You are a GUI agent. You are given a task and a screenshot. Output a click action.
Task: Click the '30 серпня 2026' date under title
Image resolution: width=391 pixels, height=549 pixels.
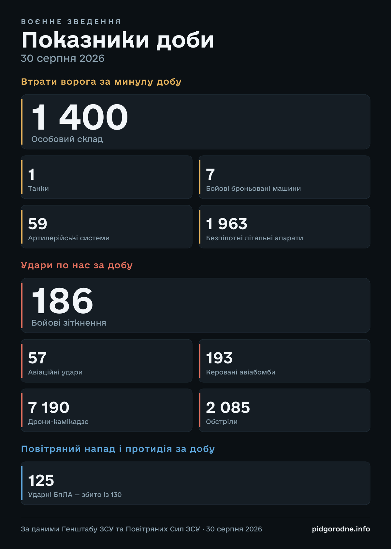[x=63, y=59]
